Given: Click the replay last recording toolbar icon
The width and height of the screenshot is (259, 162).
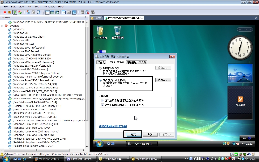Looking at the screenshot, I should (82, 12).
